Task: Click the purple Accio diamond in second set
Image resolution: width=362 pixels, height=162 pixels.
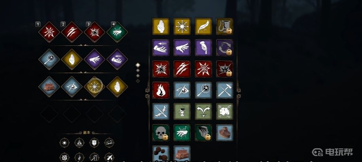Action: click(x=117, y=59)
